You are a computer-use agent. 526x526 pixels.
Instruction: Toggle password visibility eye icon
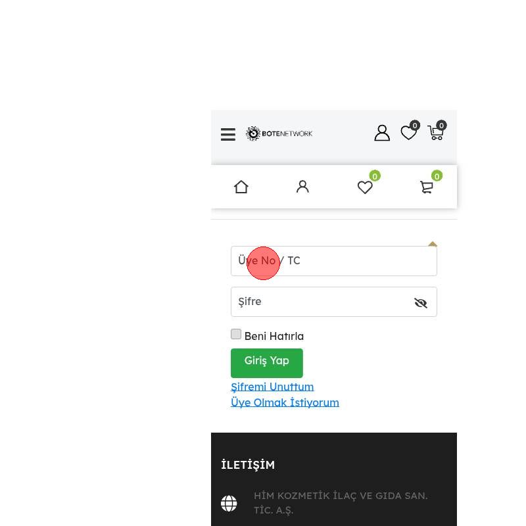[420, 302]
